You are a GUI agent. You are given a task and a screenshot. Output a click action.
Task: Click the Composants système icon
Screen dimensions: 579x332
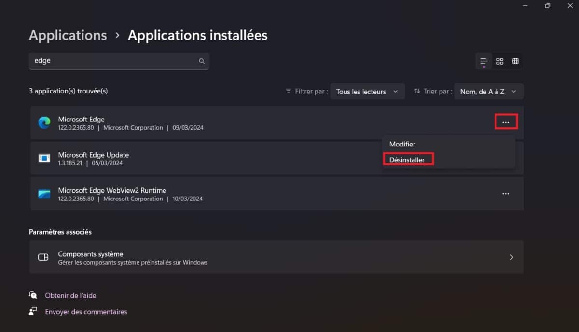[x=43, y=257]
